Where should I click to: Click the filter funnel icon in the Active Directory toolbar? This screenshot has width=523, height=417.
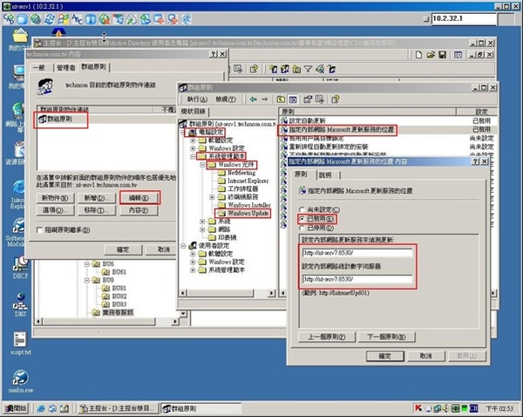click(309, 69)
